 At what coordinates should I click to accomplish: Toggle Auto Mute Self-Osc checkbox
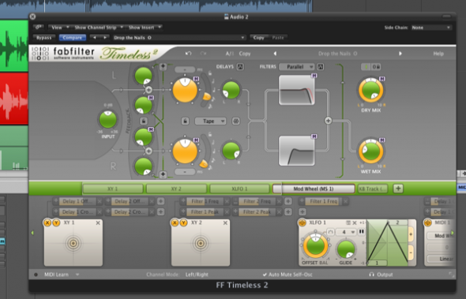click(x=265, y=275)
